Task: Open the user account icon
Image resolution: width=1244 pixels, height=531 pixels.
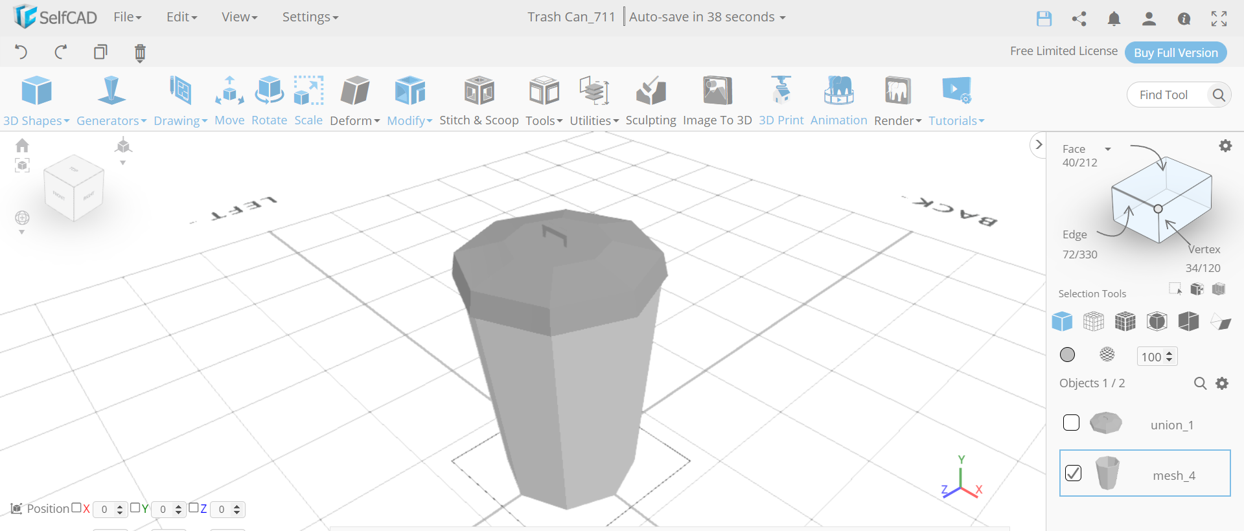Action: [x=1149, y=18]
